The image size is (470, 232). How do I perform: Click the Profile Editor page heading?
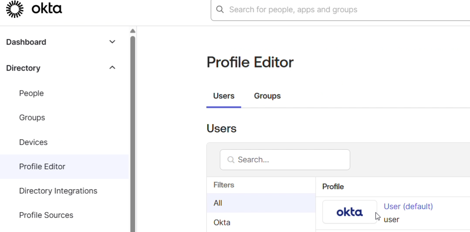[250, 63]
